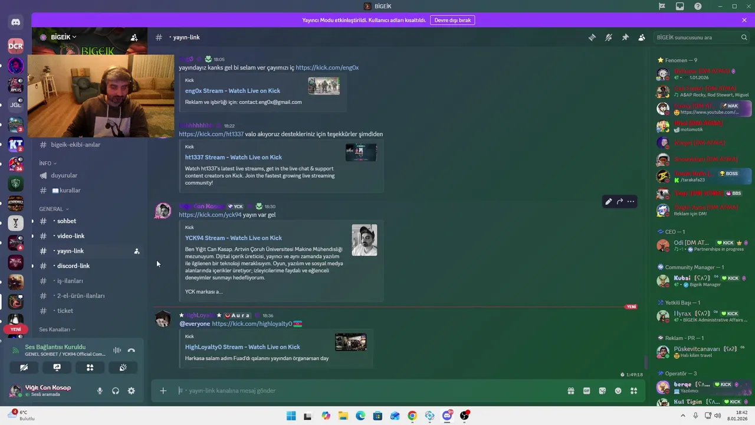This screenshot has width=755, height=425.
Task: Click search magnifier in server search box
Action: click(x=744, y=37)
